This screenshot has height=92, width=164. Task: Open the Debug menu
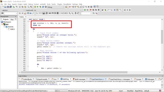[x=30, y=4]
